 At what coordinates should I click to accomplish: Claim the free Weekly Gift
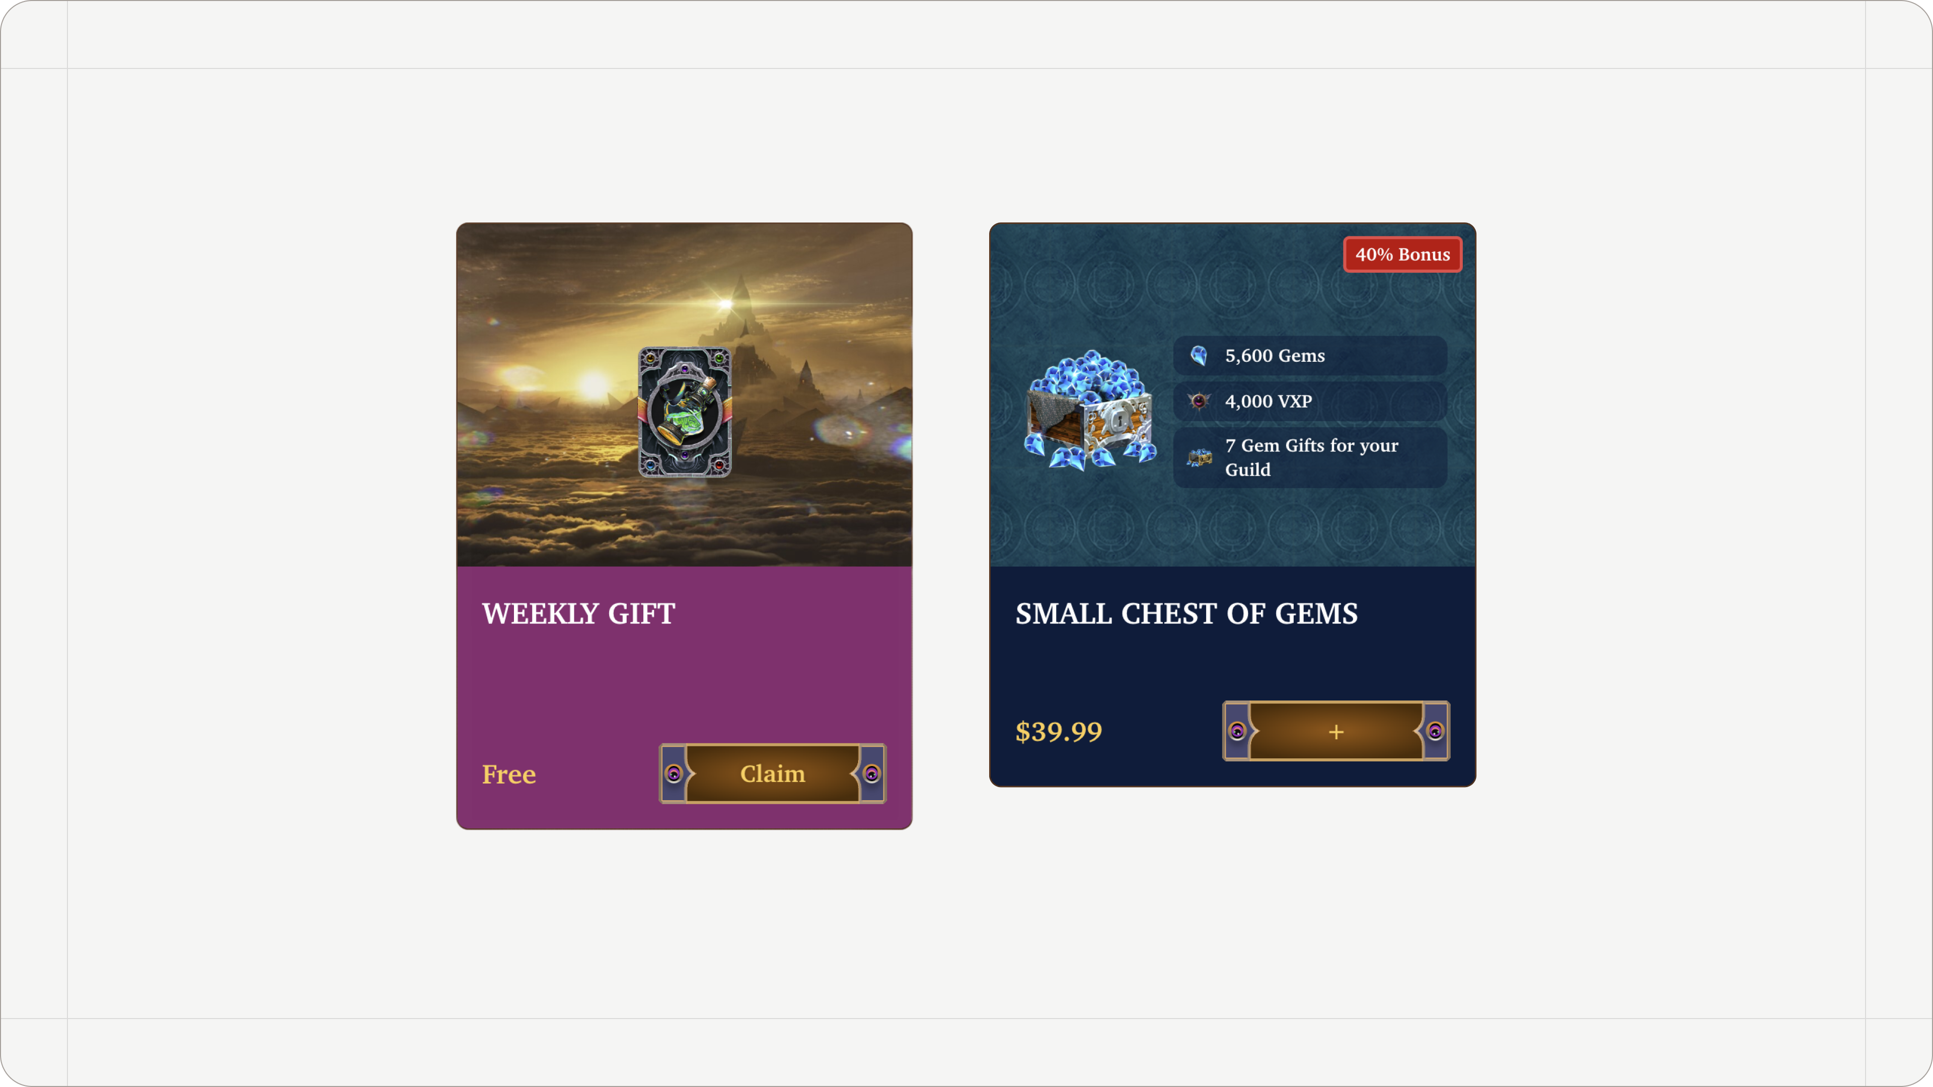click(x=772, y=773)
